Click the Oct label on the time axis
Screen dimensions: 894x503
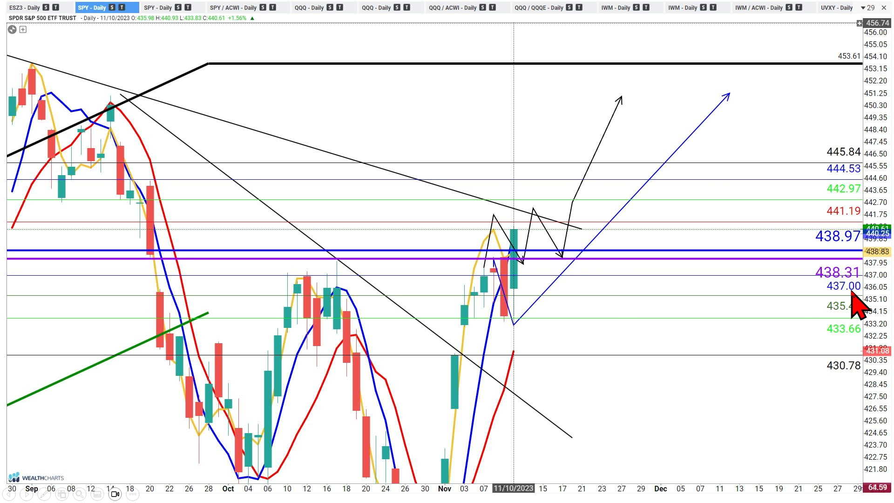[228, 489]
